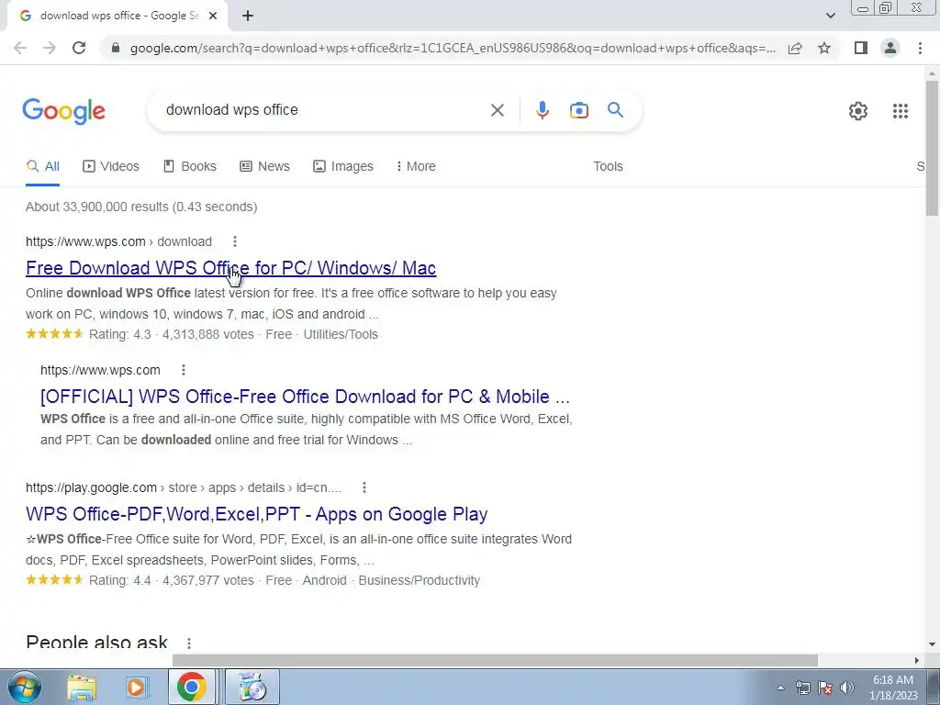
Task: Open the search Tools options
Action: coord(608,166)
